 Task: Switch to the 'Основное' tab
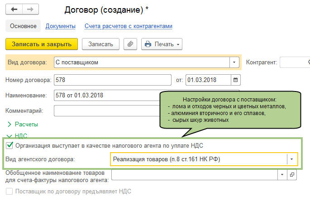point(23,26)
